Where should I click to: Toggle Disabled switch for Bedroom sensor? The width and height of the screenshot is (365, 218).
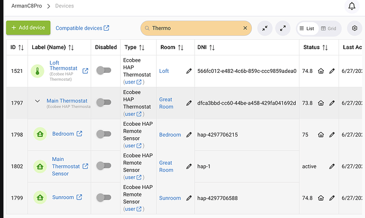tap(104, 134)
